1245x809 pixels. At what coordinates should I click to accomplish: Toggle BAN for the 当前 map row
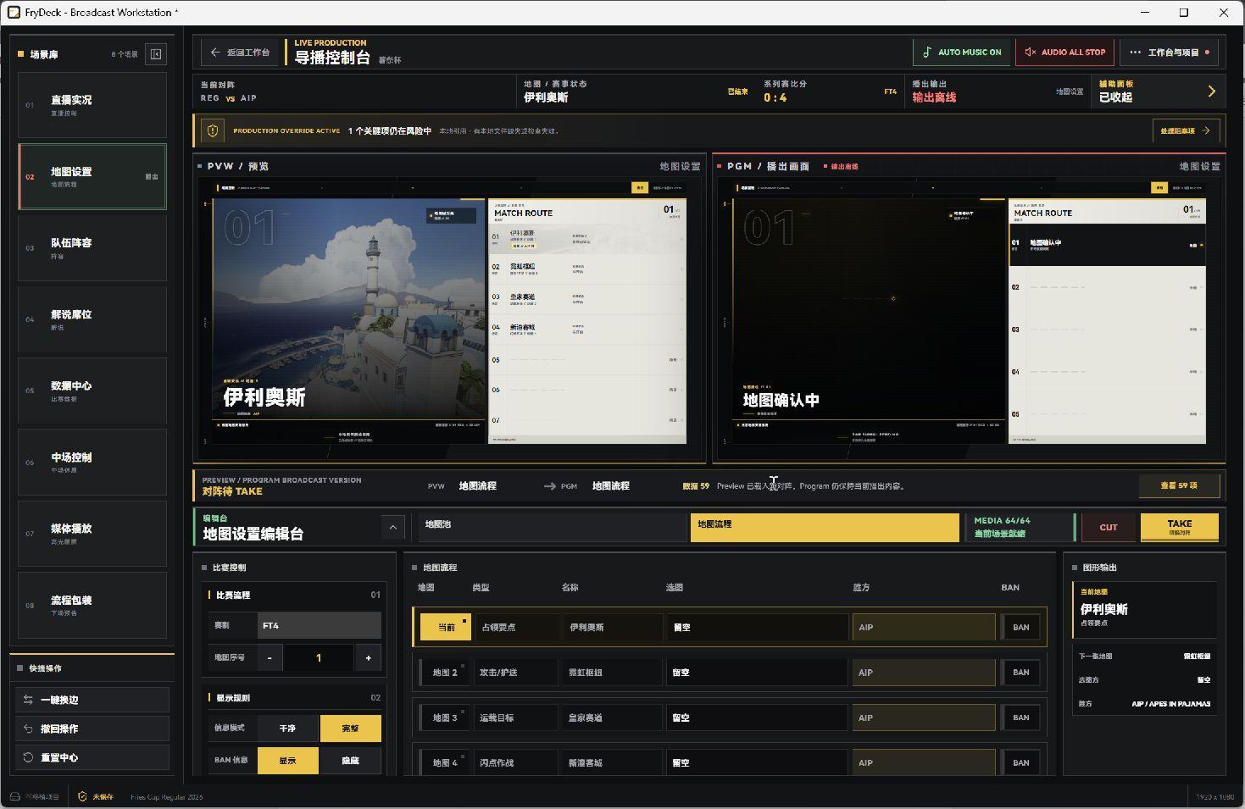[x=1021, y=628]
